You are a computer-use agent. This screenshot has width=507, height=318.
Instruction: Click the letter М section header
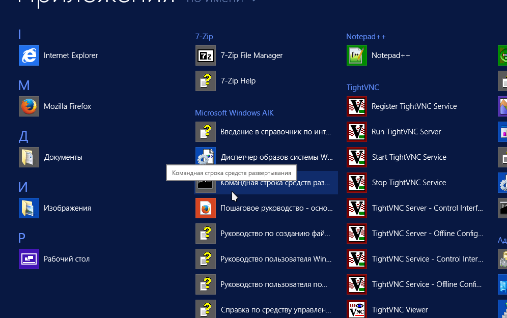pyautogui.click(x=24, y=85)
